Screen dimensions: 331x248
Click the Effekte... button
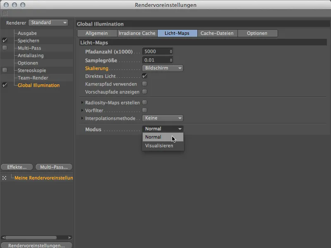coord(17,167)
